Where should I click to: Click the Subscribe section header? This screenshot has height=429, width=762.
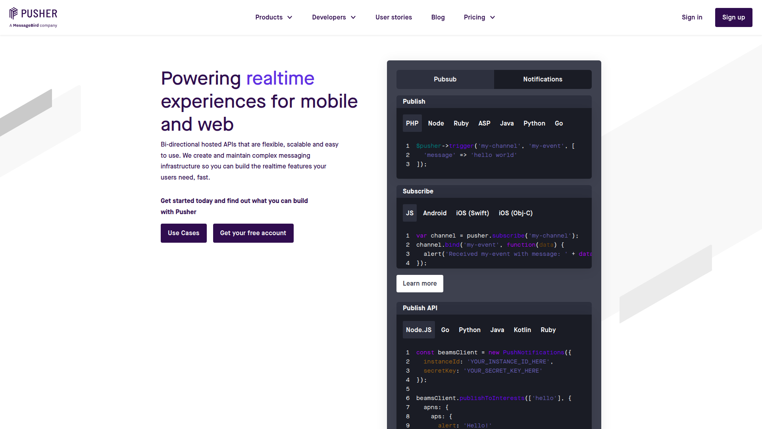(494, 191)
